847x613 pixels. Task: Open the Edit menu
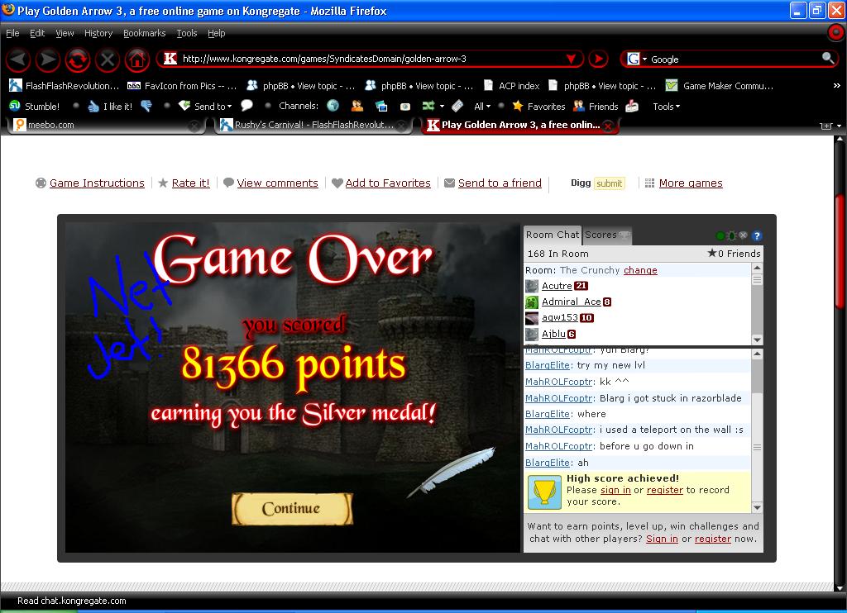pos(37,33)
